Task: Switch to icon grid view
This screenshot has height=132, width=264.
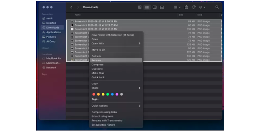Action: (140, 7)
